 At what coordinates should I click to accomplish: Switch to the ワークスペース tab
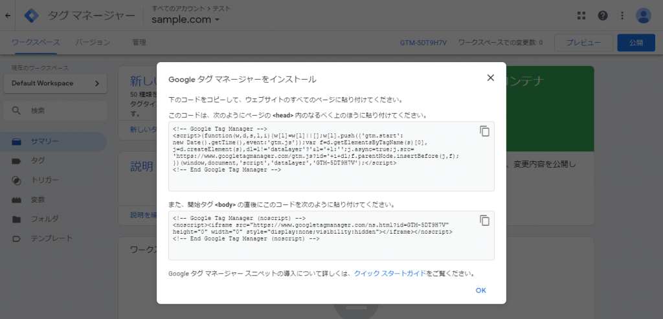click(x=36, y=42)
